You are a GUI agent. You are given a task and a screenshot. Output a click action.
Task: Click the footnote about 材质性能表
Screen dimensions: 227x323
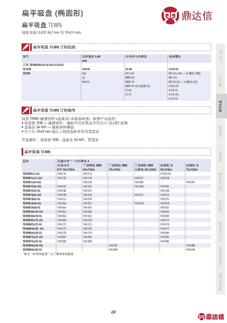pos(48,254)
